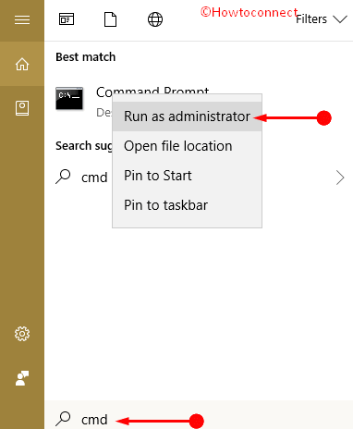Choose Pin to Start

tap(187, 176)
